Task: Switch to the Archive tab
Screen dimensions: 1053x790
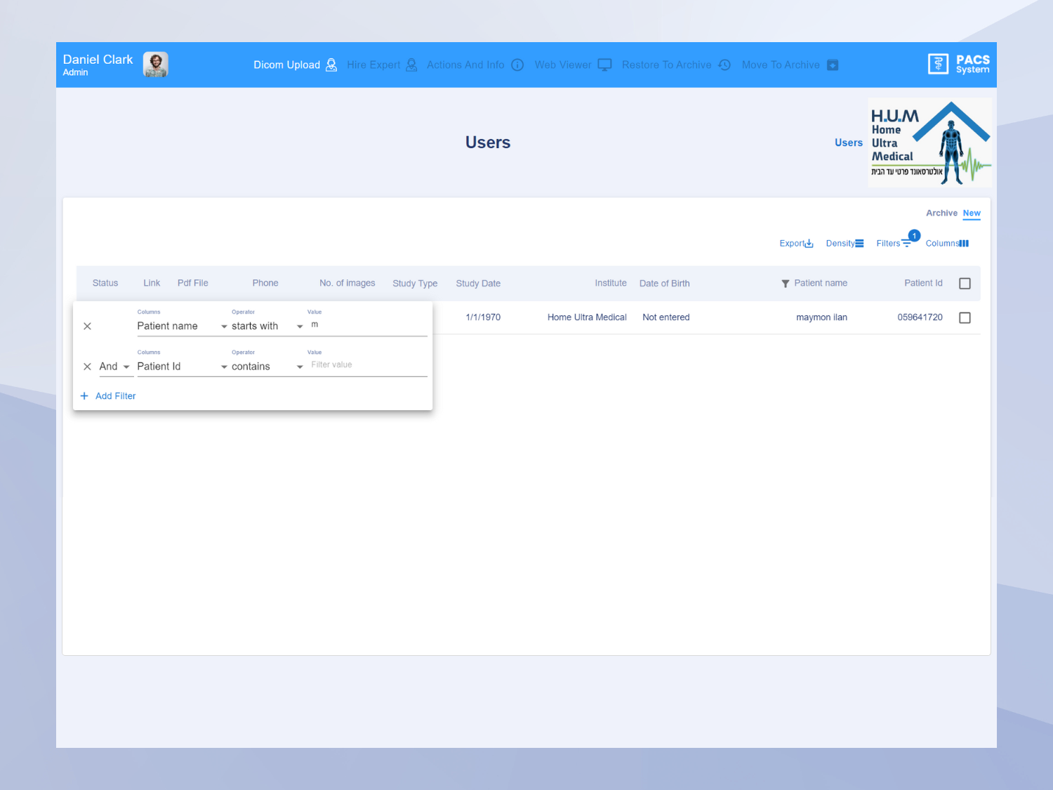Action: [941, 213]
